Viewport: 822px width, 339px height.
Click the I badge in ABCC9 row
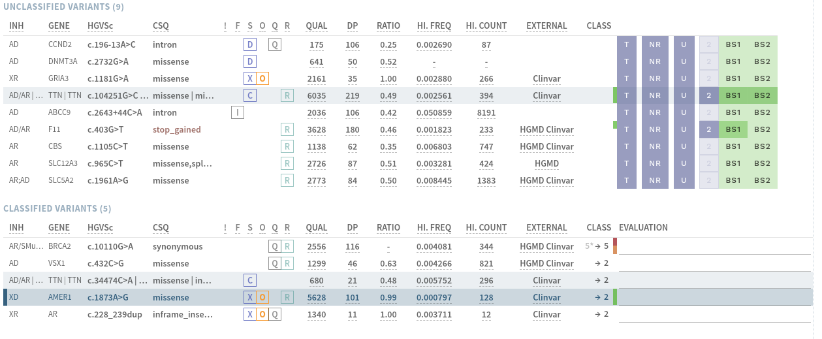(238, 112)
